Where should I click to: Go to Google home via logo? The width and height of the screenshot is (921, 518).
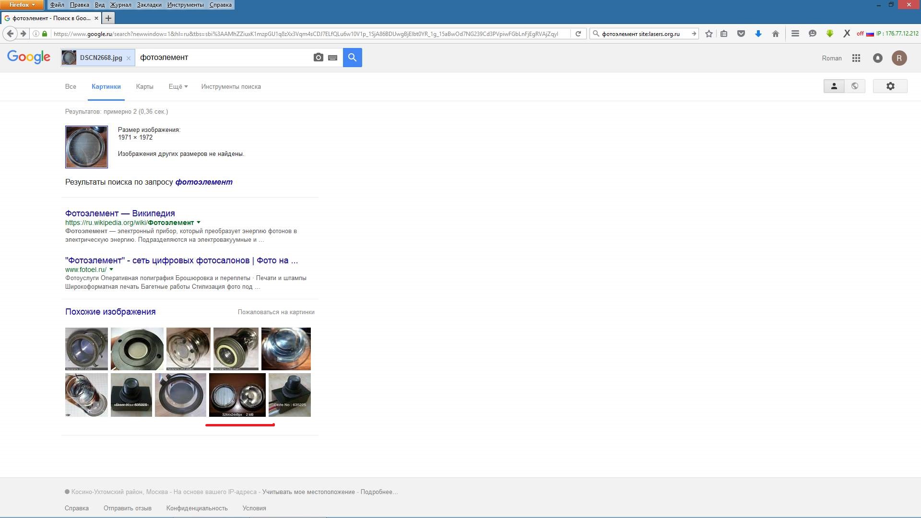pyautogui.click(x=29, y=57)
